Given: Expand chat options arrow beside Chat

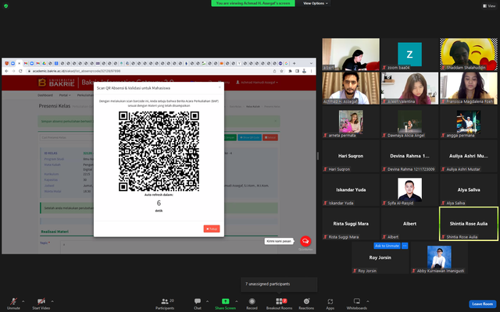Looking at the screenshot, I should pos(207,301).
